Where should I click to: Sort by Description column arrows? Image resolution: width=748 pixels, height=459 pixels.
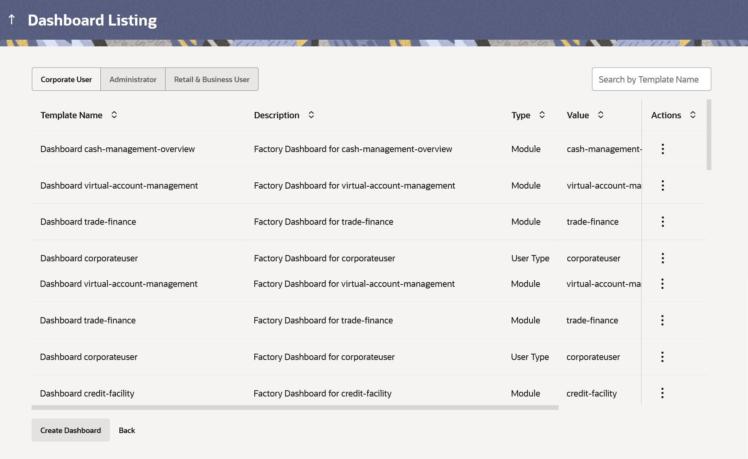pyautogui.click(x=311, y=115)
